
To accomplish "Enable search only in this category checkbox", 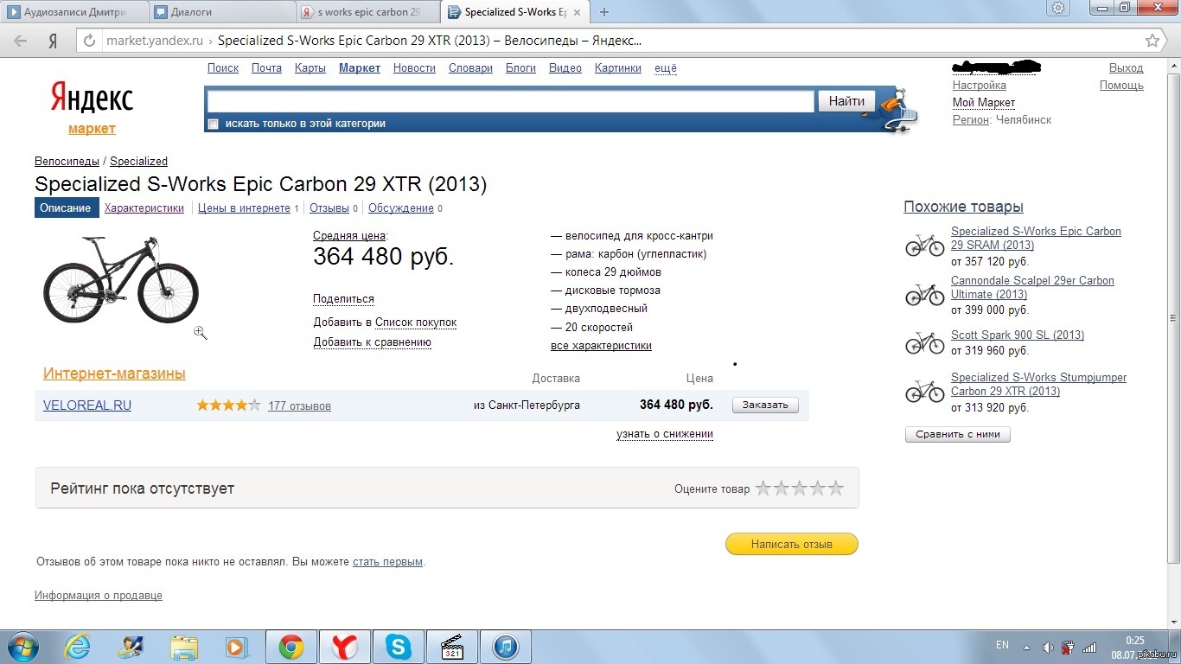I will pos(214,124).
